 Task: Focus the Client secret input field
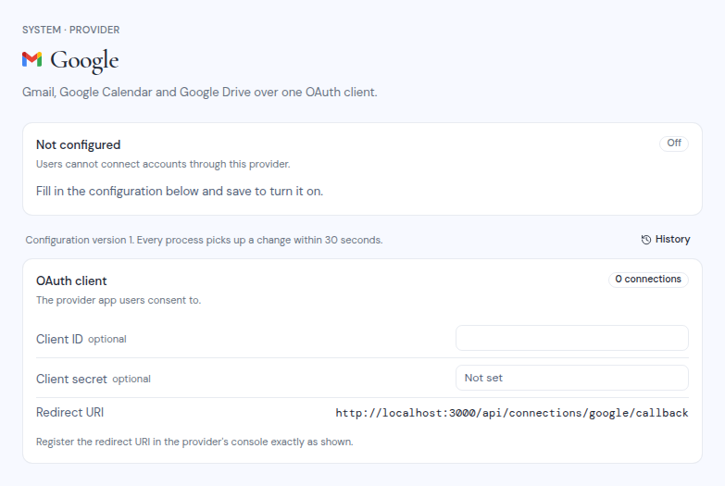(572, 378)
